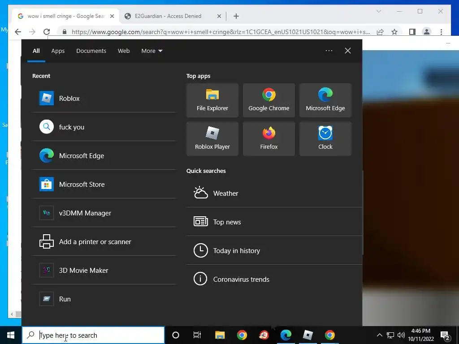Viewport: 459px width, 344px height.
Task: Open Firefox tile in Top apps
Action: point(269,139)
